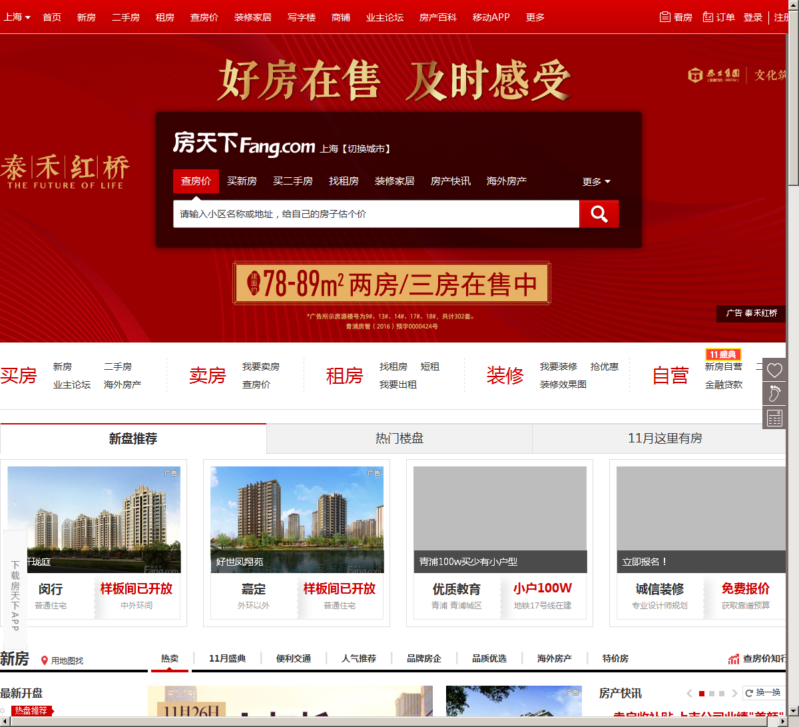Viewport: 799px width, 727px height.
Task: Click the 用地图找 link
Action: pos(62,660)
